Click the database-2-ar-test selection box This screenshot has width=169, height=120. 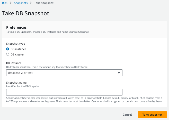(61, 73)
